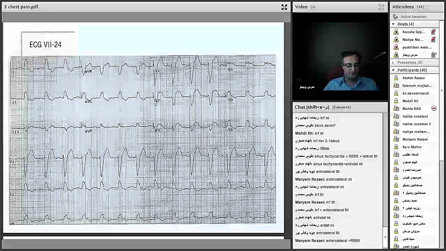
Task: Click mobile attendee icon for mahta roostaei 2
Action: click(x=396, y=124)
